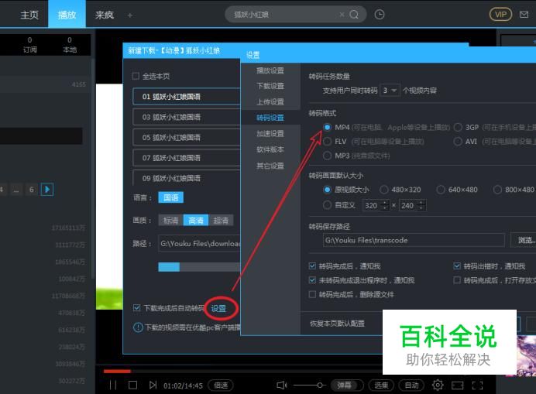Image resolution: width=536 pixels, height=394 pixels.
Task: Open the messages envelope icon
Action: click(524, 15)
